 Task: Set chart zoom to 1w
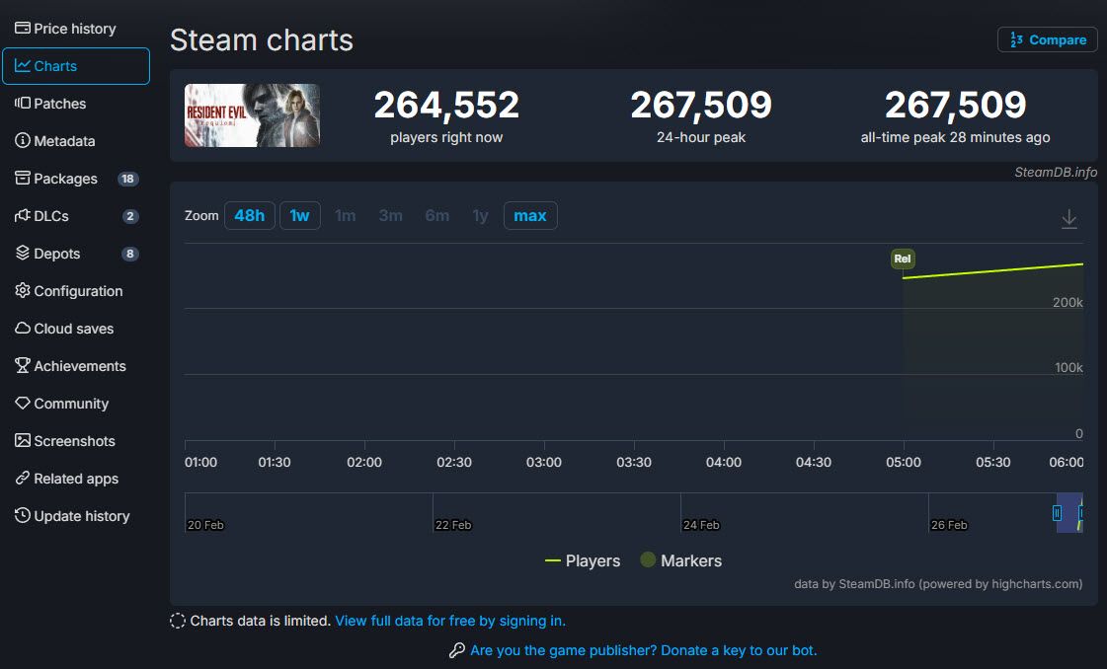point(299,215)
